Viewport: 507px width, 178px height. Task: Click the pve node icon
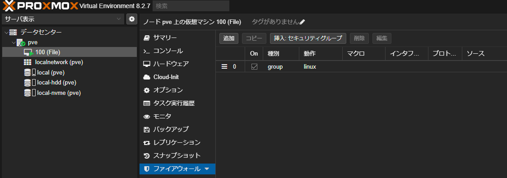click(x=21, y=42)
